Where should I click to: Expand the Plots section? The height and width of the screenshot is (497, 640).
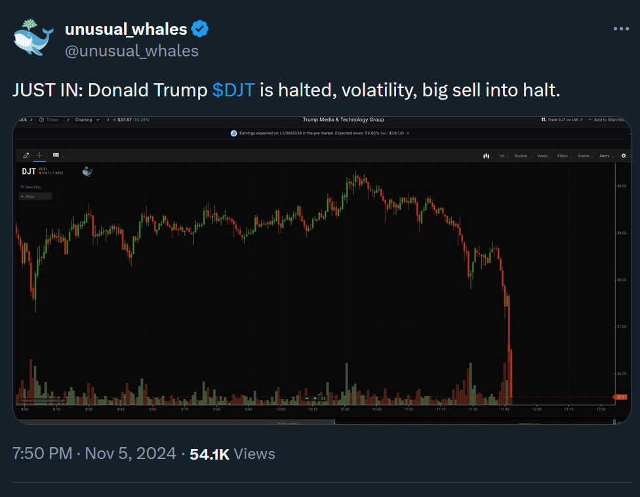35,196
